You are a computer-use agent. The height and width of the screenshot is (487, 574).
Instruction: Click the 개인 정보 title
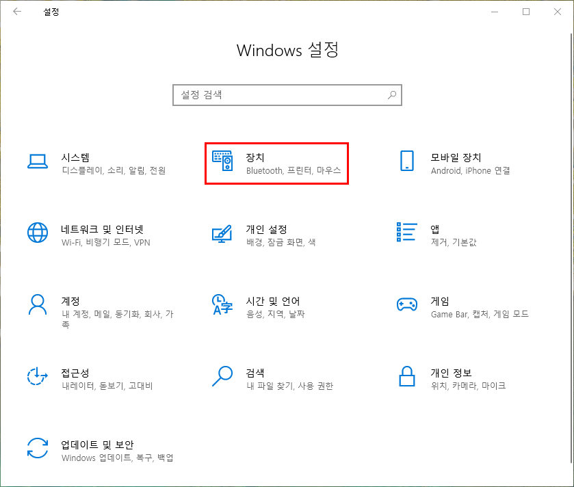point(451,373)
